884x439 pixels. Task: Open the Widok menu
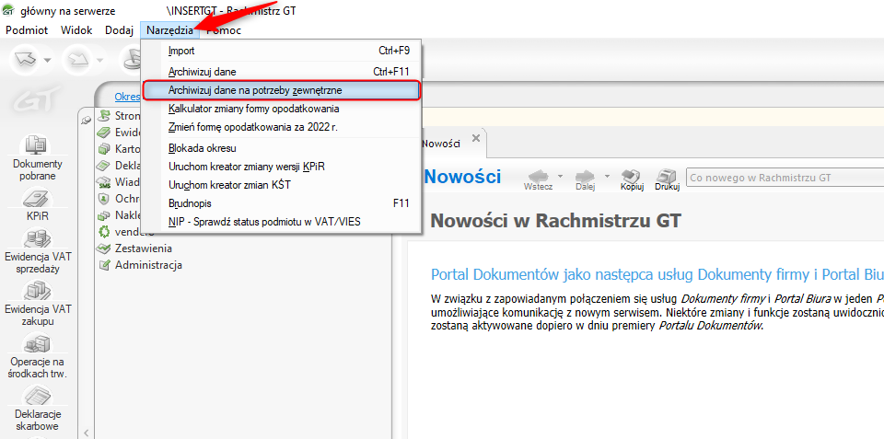[x=76, y=30]
